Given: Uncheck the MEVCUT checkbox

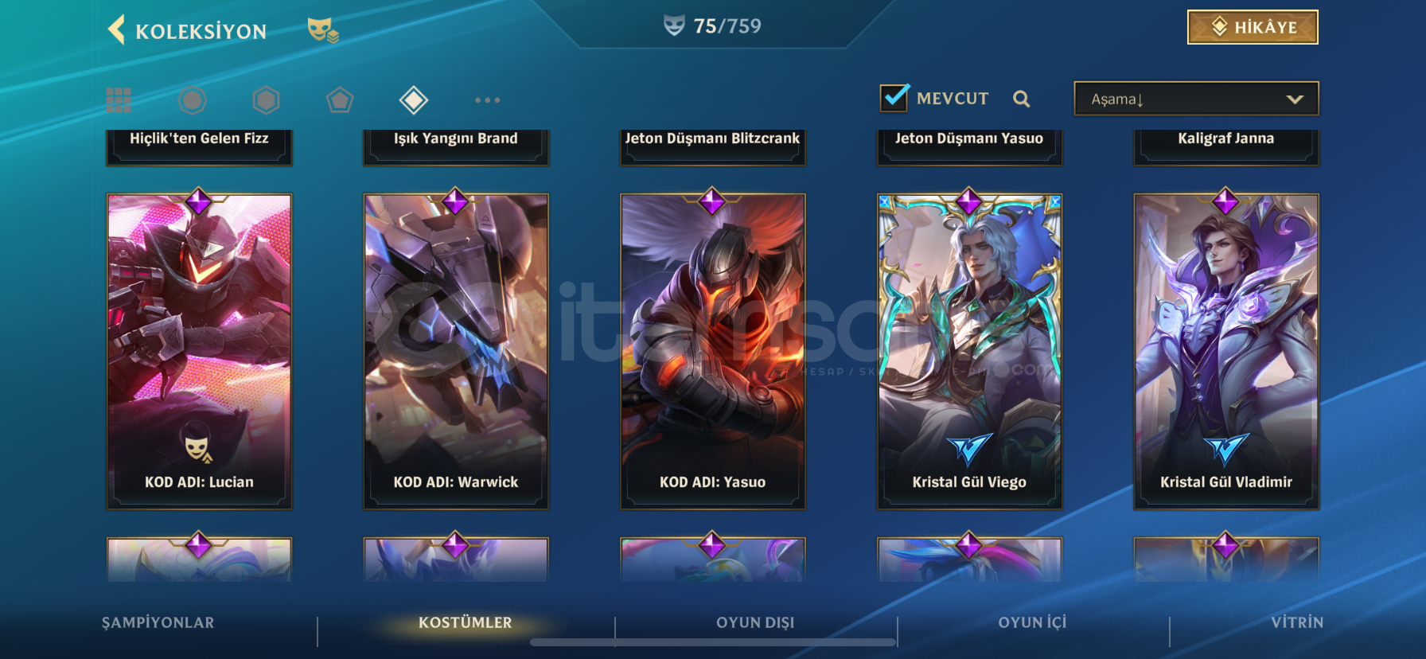Looking at the screenshot, I should (x=894, y=97).
